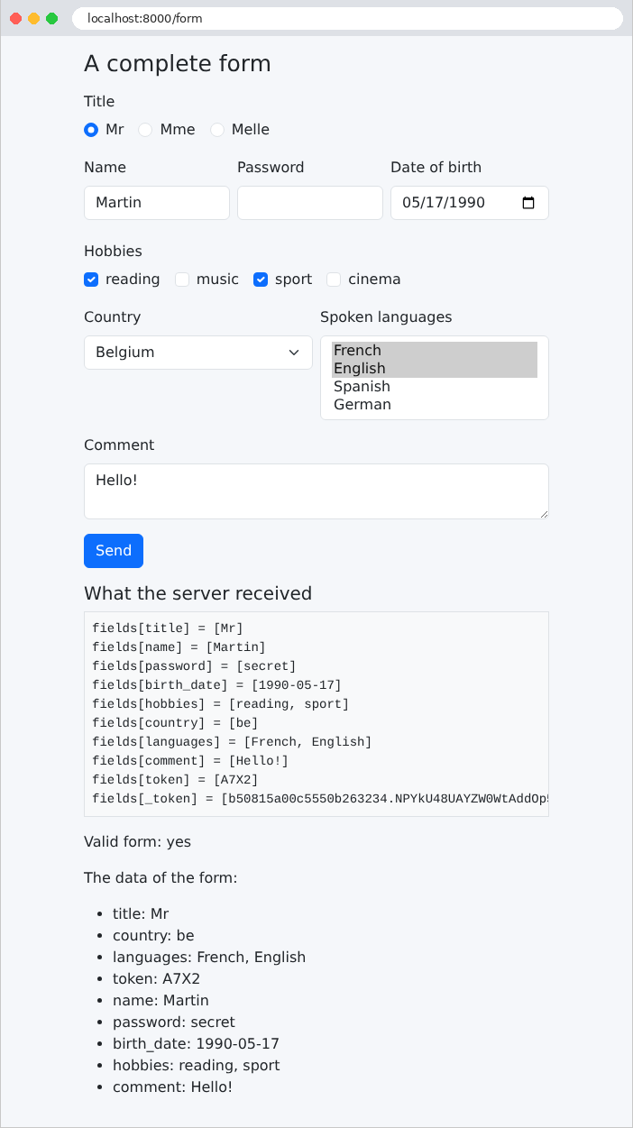633x1128 pixels.
Task: Click the 'What the server received' heading
Action: [197, 593]
